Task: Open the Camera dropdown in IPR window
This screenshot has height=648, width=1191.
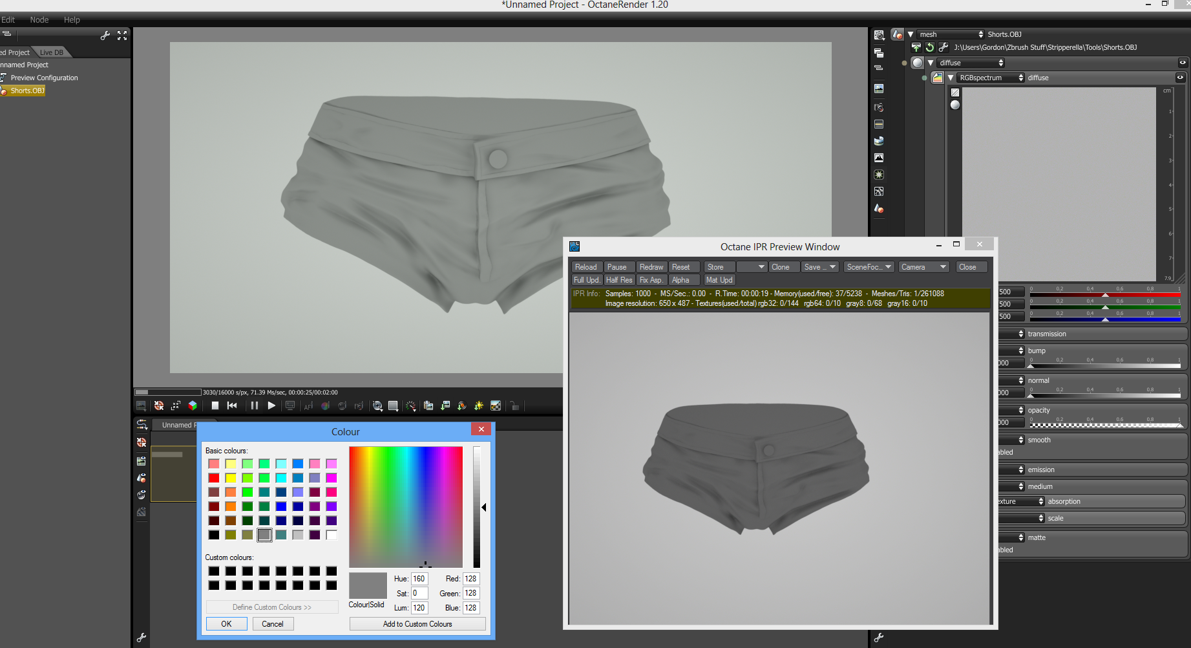Action: click(923, 267)
